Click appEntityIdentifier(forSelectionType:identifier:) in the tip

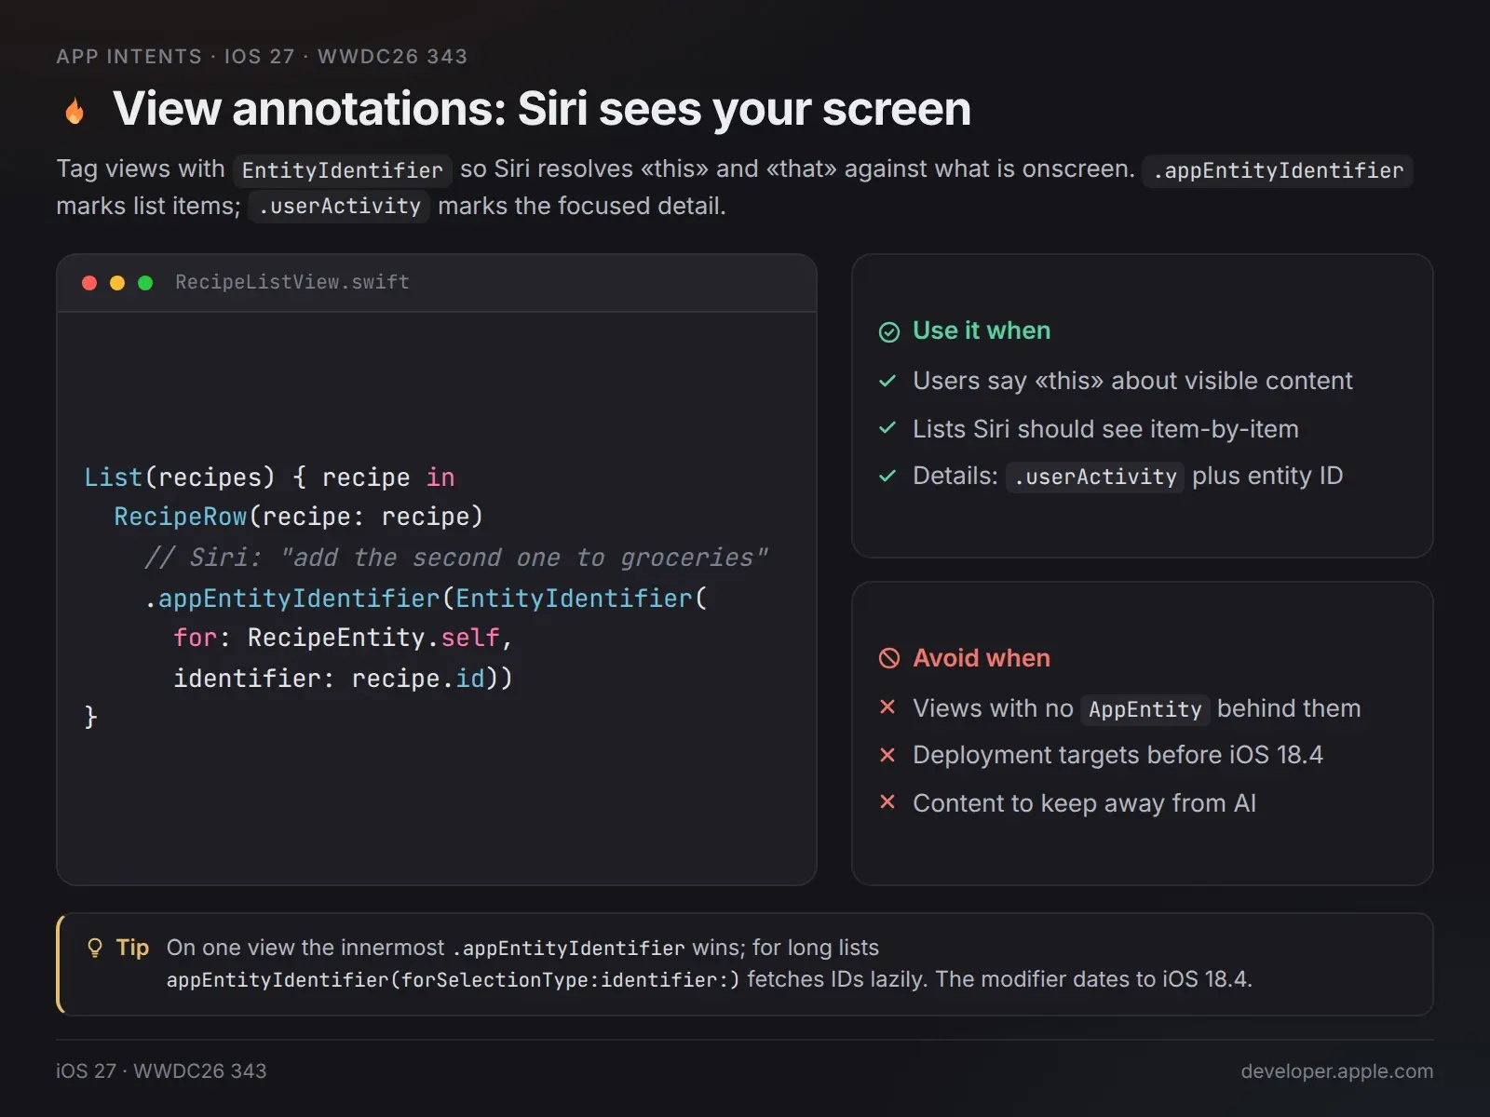point(453,980)
